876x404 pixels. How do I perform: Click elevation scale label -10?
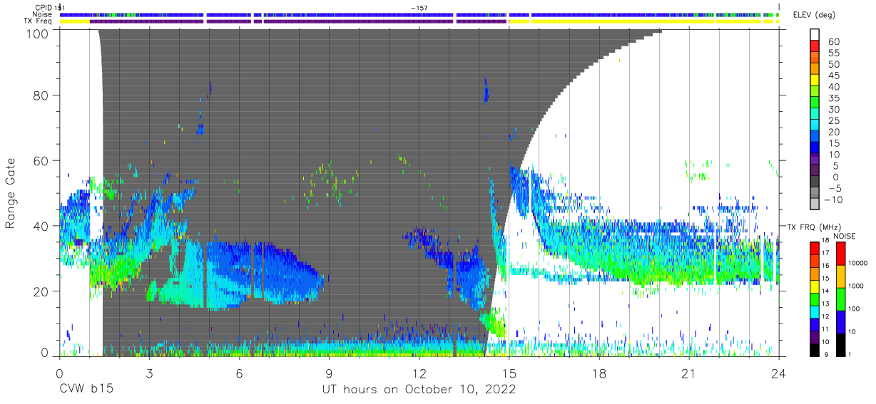pos(832,200)
